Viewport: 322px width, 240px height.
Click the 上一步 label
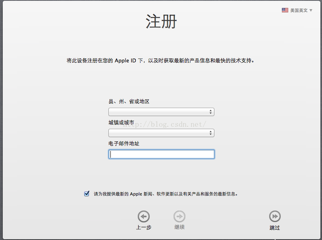pyautogui.click(x=143, y=227)
